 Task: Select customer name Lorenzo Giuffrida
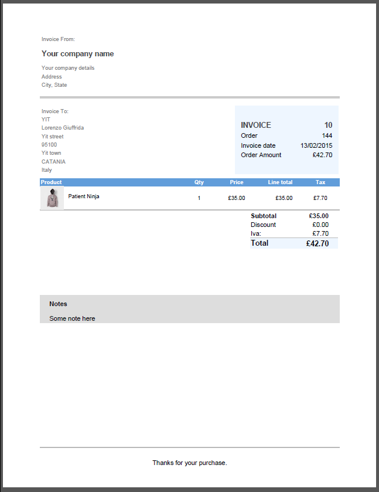[62, 128]
